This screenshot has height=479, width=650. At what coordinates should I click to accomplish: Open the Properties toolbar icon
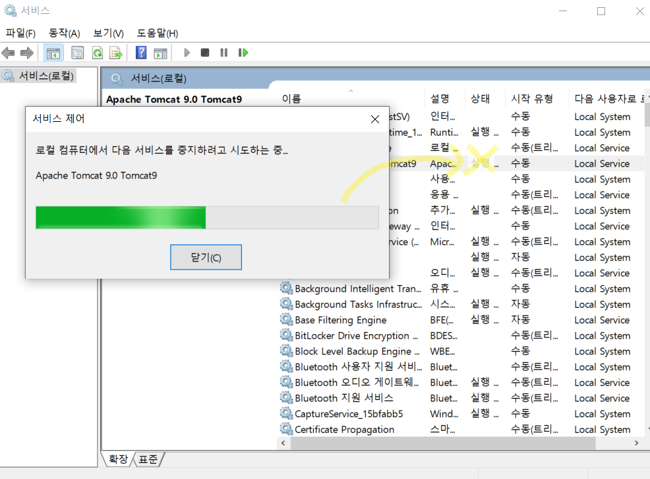(78, 53)
